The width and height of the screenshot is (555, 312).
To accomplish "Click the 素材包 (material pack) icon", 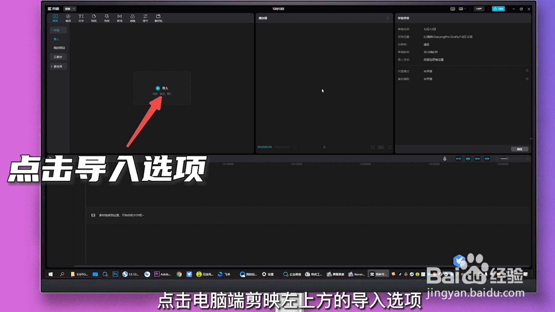I will (159, 18).
